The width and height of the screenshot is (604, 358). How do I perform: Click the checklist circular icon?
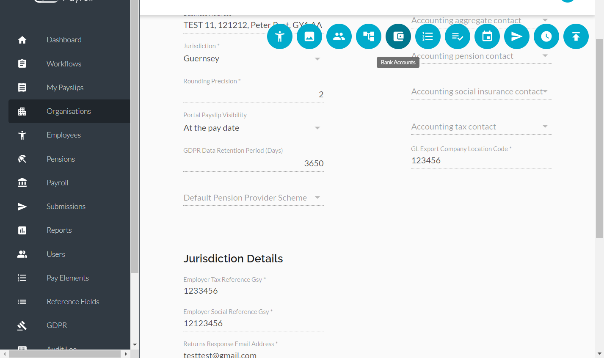458,36
